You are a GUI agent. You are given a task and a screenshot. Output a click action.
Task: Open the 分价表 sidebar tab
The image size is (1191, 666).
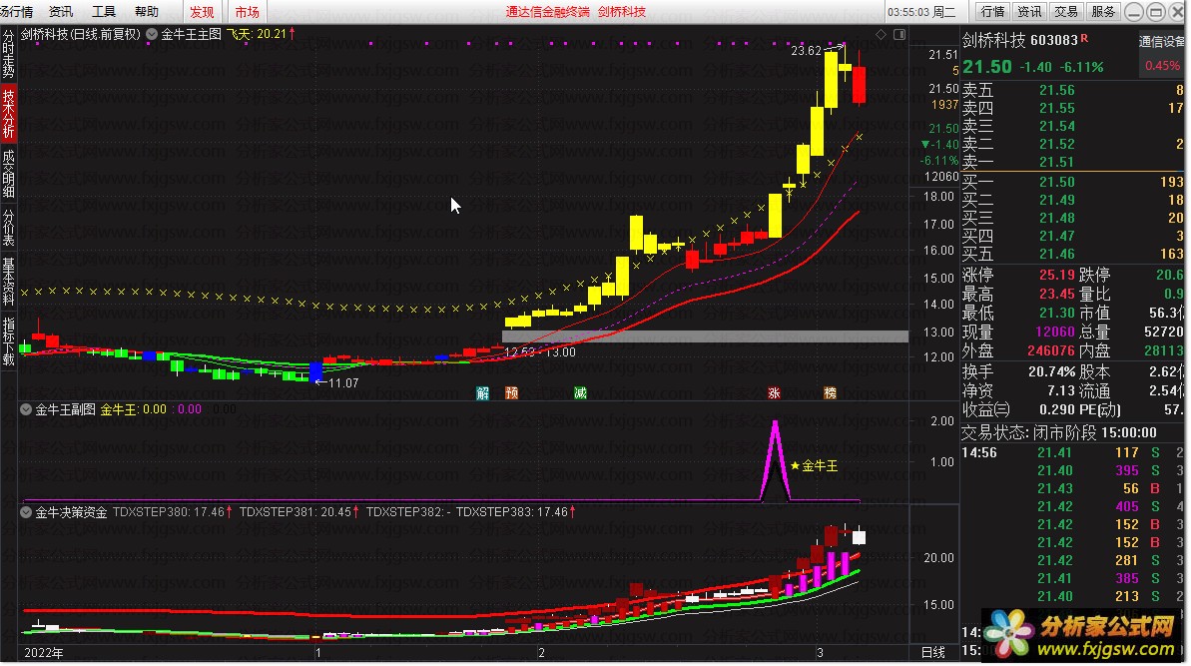pyautogui.click(x=8, y=227)
